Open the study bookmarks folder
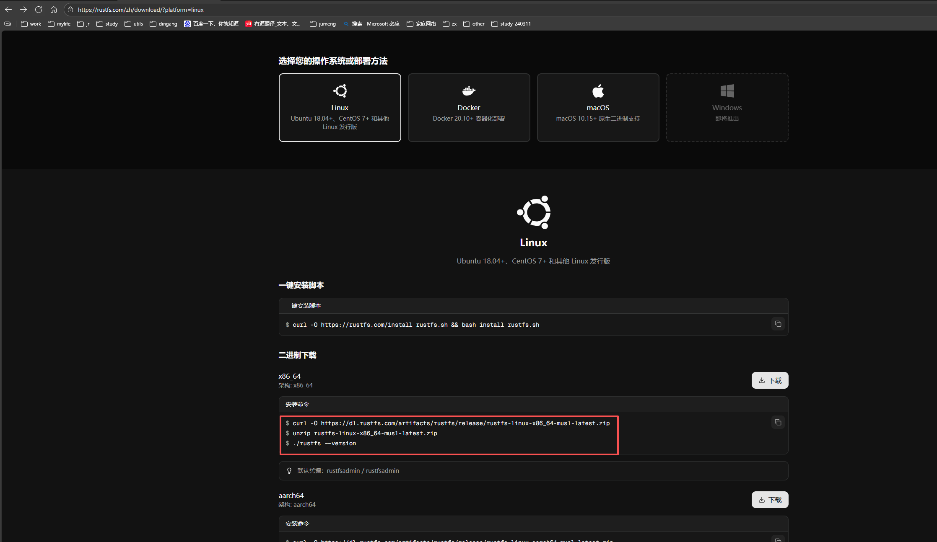Image resolution: width=937 pixels, height=542 pixels. coord(107,24)
